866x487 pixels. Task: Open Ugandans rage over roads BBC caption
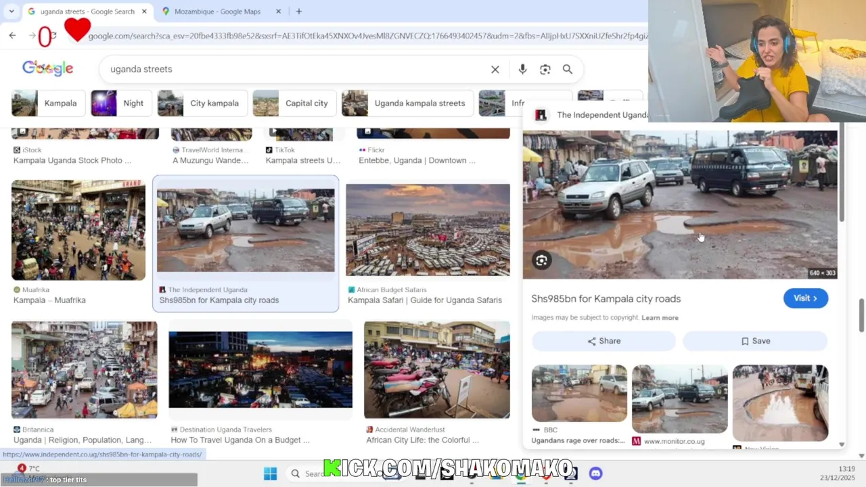[x=578, y=440]
